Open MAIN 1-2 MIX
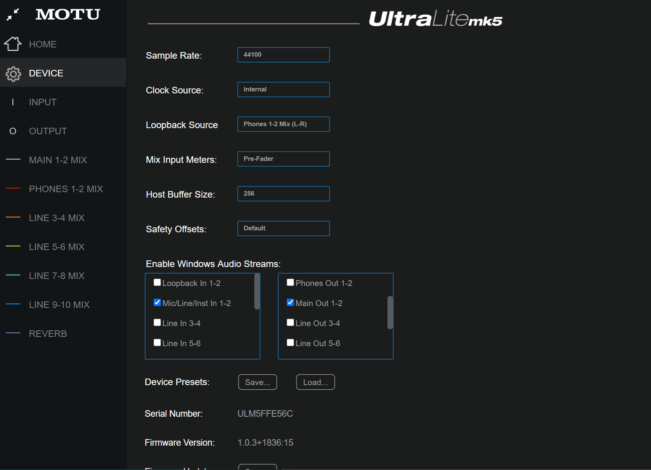This screenshot has width=651, height=470. [63, 160]
